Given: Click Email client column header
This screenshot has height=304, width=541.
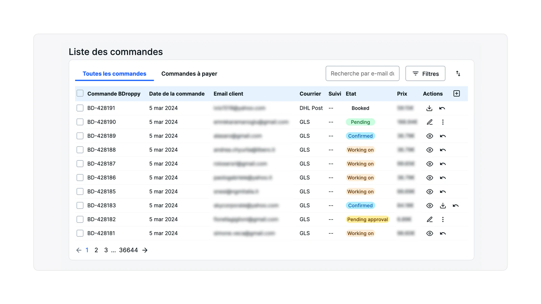Looking at the screenshot, I should 228,94.
